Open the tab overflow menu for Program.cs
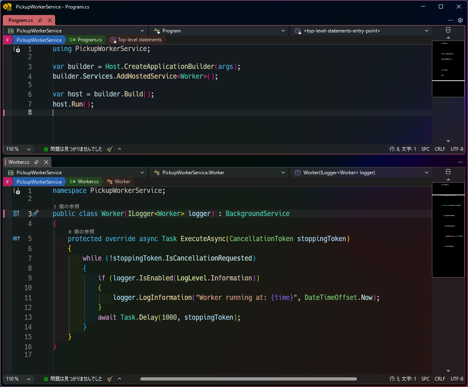 point(451,20)
